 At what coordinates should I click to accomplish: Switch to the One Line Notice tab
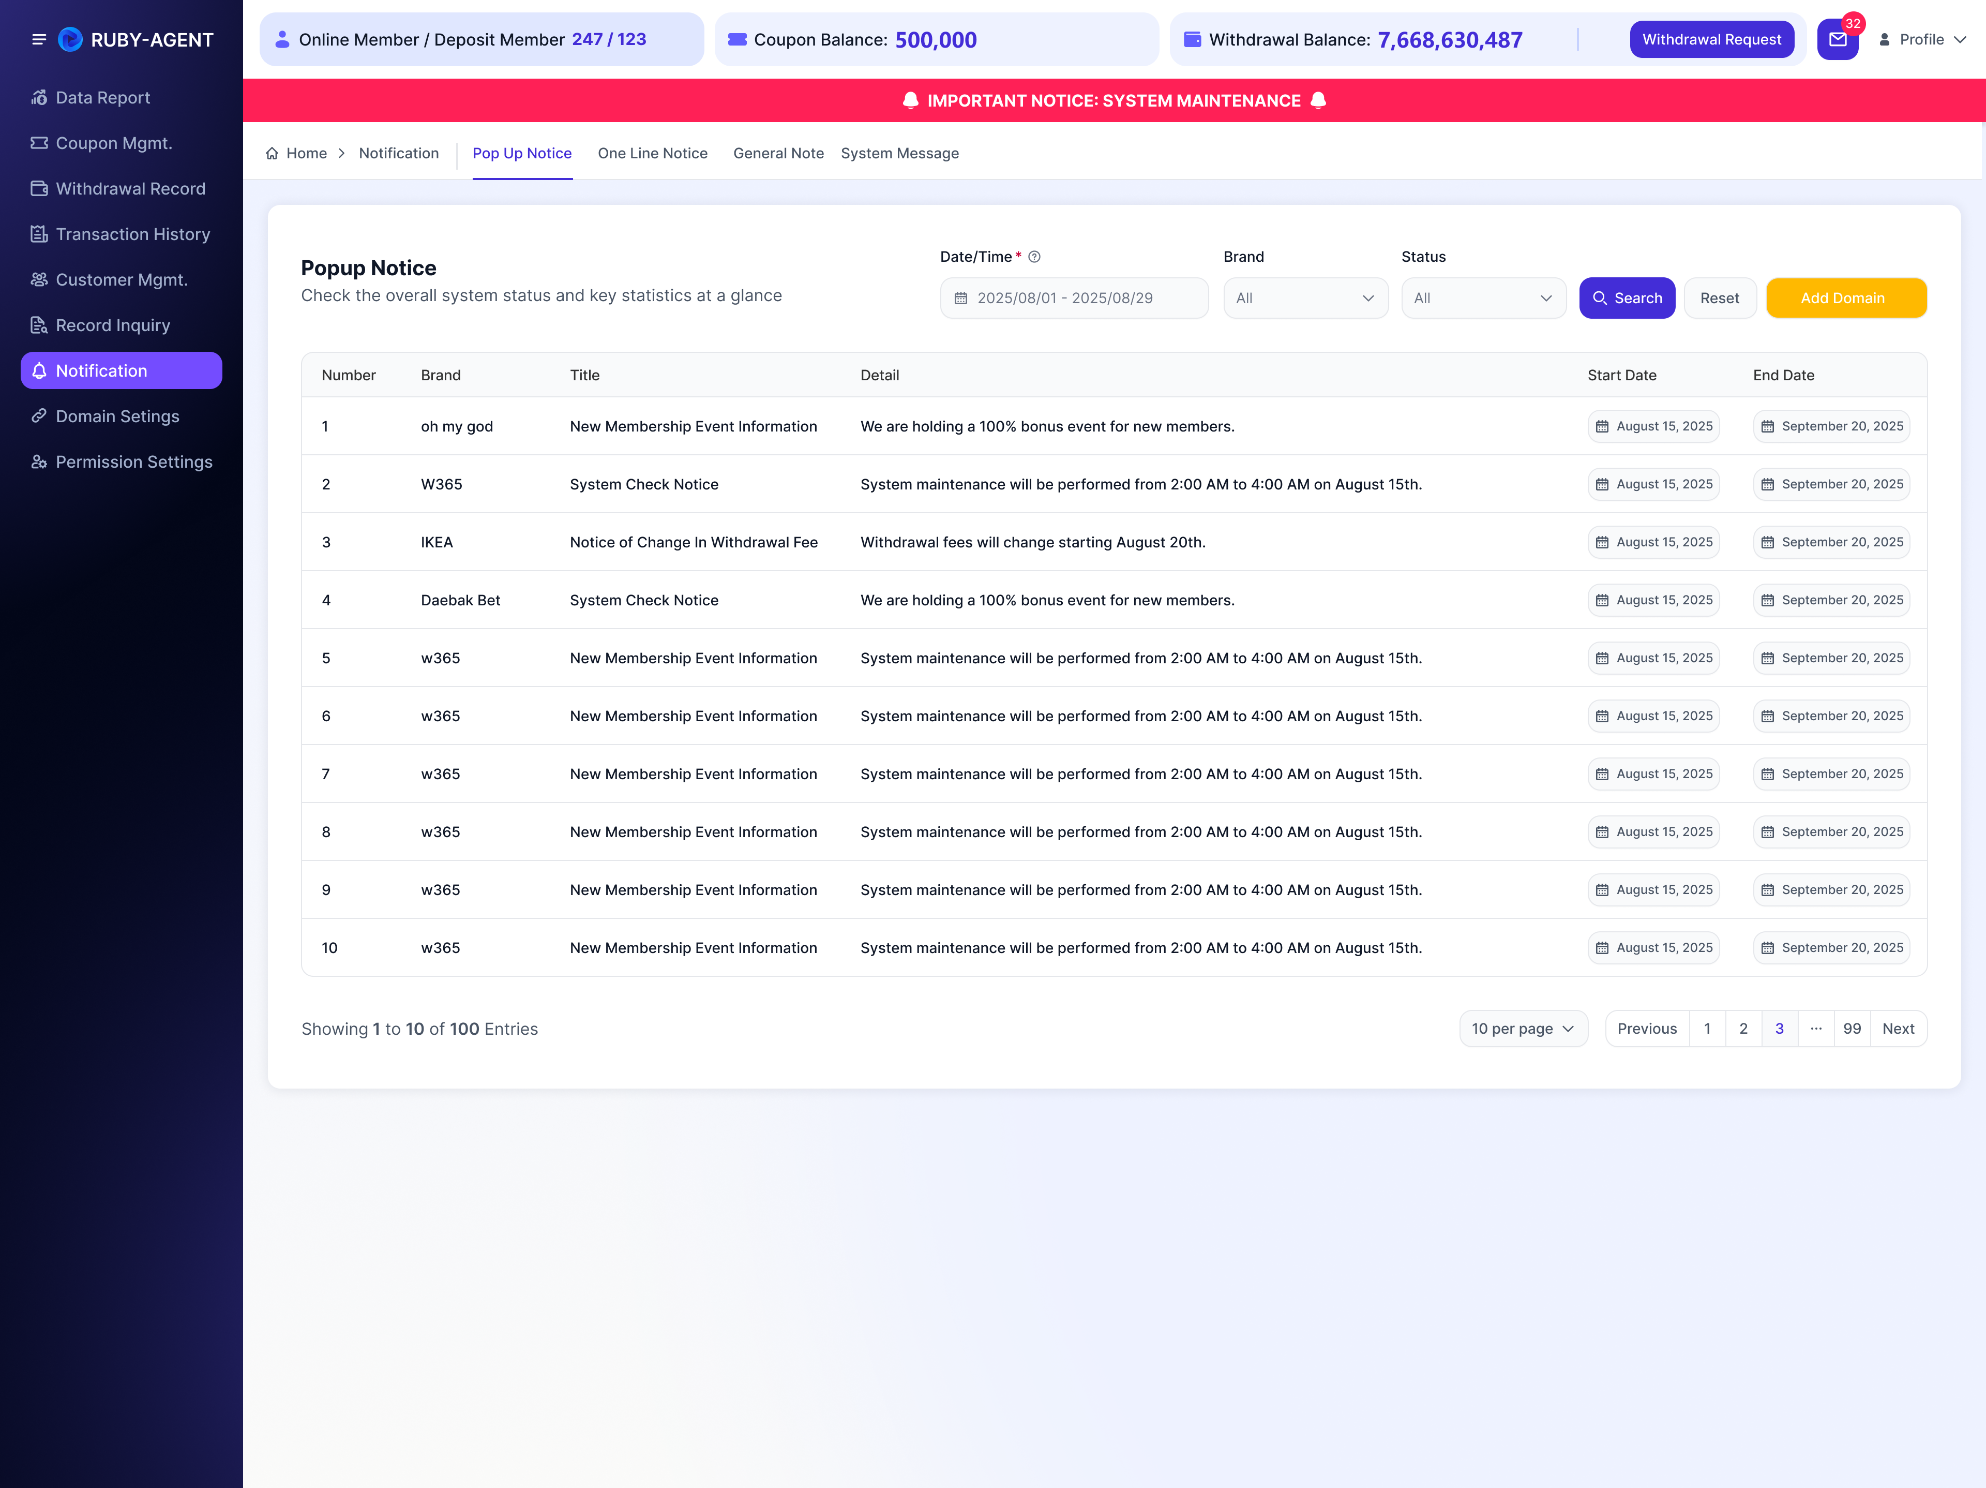(653, 154)
